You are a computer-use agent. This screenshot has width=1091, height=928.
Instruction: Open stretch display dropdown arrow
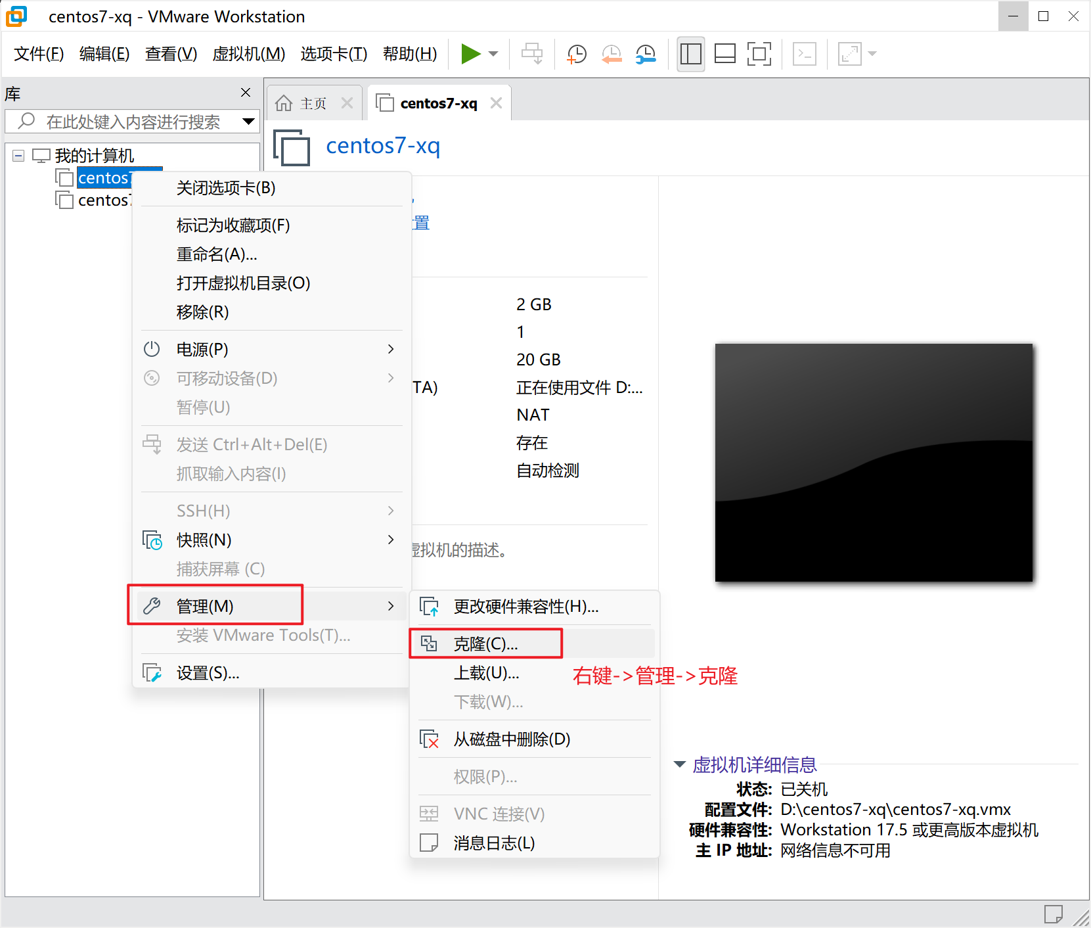(x=872, y=54)
